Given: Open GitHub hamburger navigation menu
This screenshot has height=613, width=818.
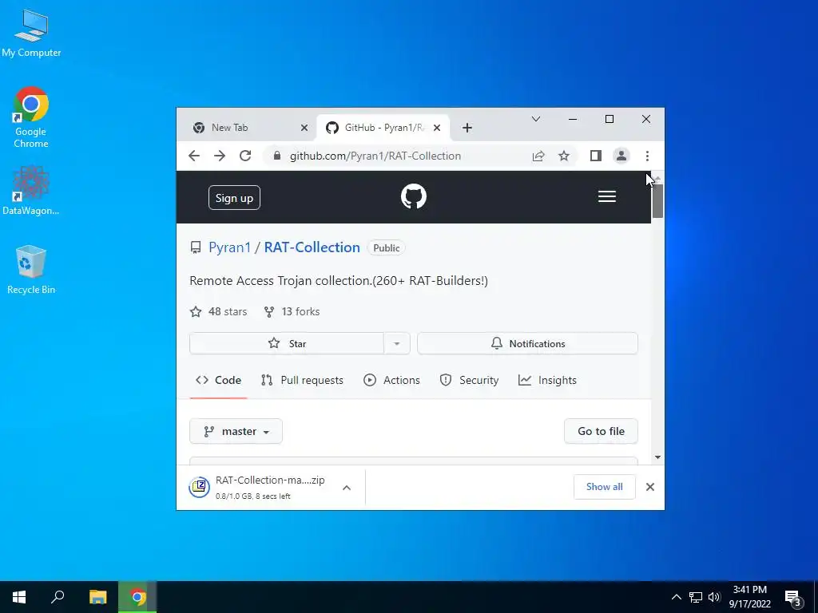Looking at the screenshot, I should point(607,196).
